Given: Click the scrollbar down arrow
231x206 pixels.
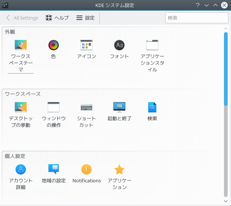Looking at the screenshot, I should pyautogui.click(x=226, y=201).
